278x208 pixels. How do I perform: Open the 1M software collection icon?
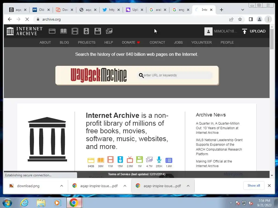pos(140,160)
